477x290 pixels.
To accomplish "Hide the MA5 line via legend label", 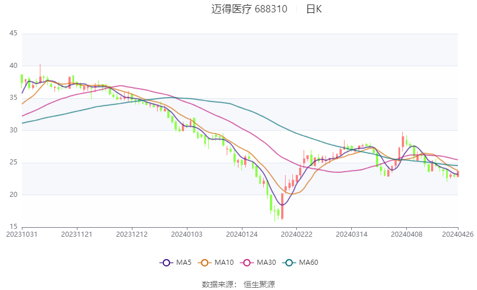I will click(184, 263).
